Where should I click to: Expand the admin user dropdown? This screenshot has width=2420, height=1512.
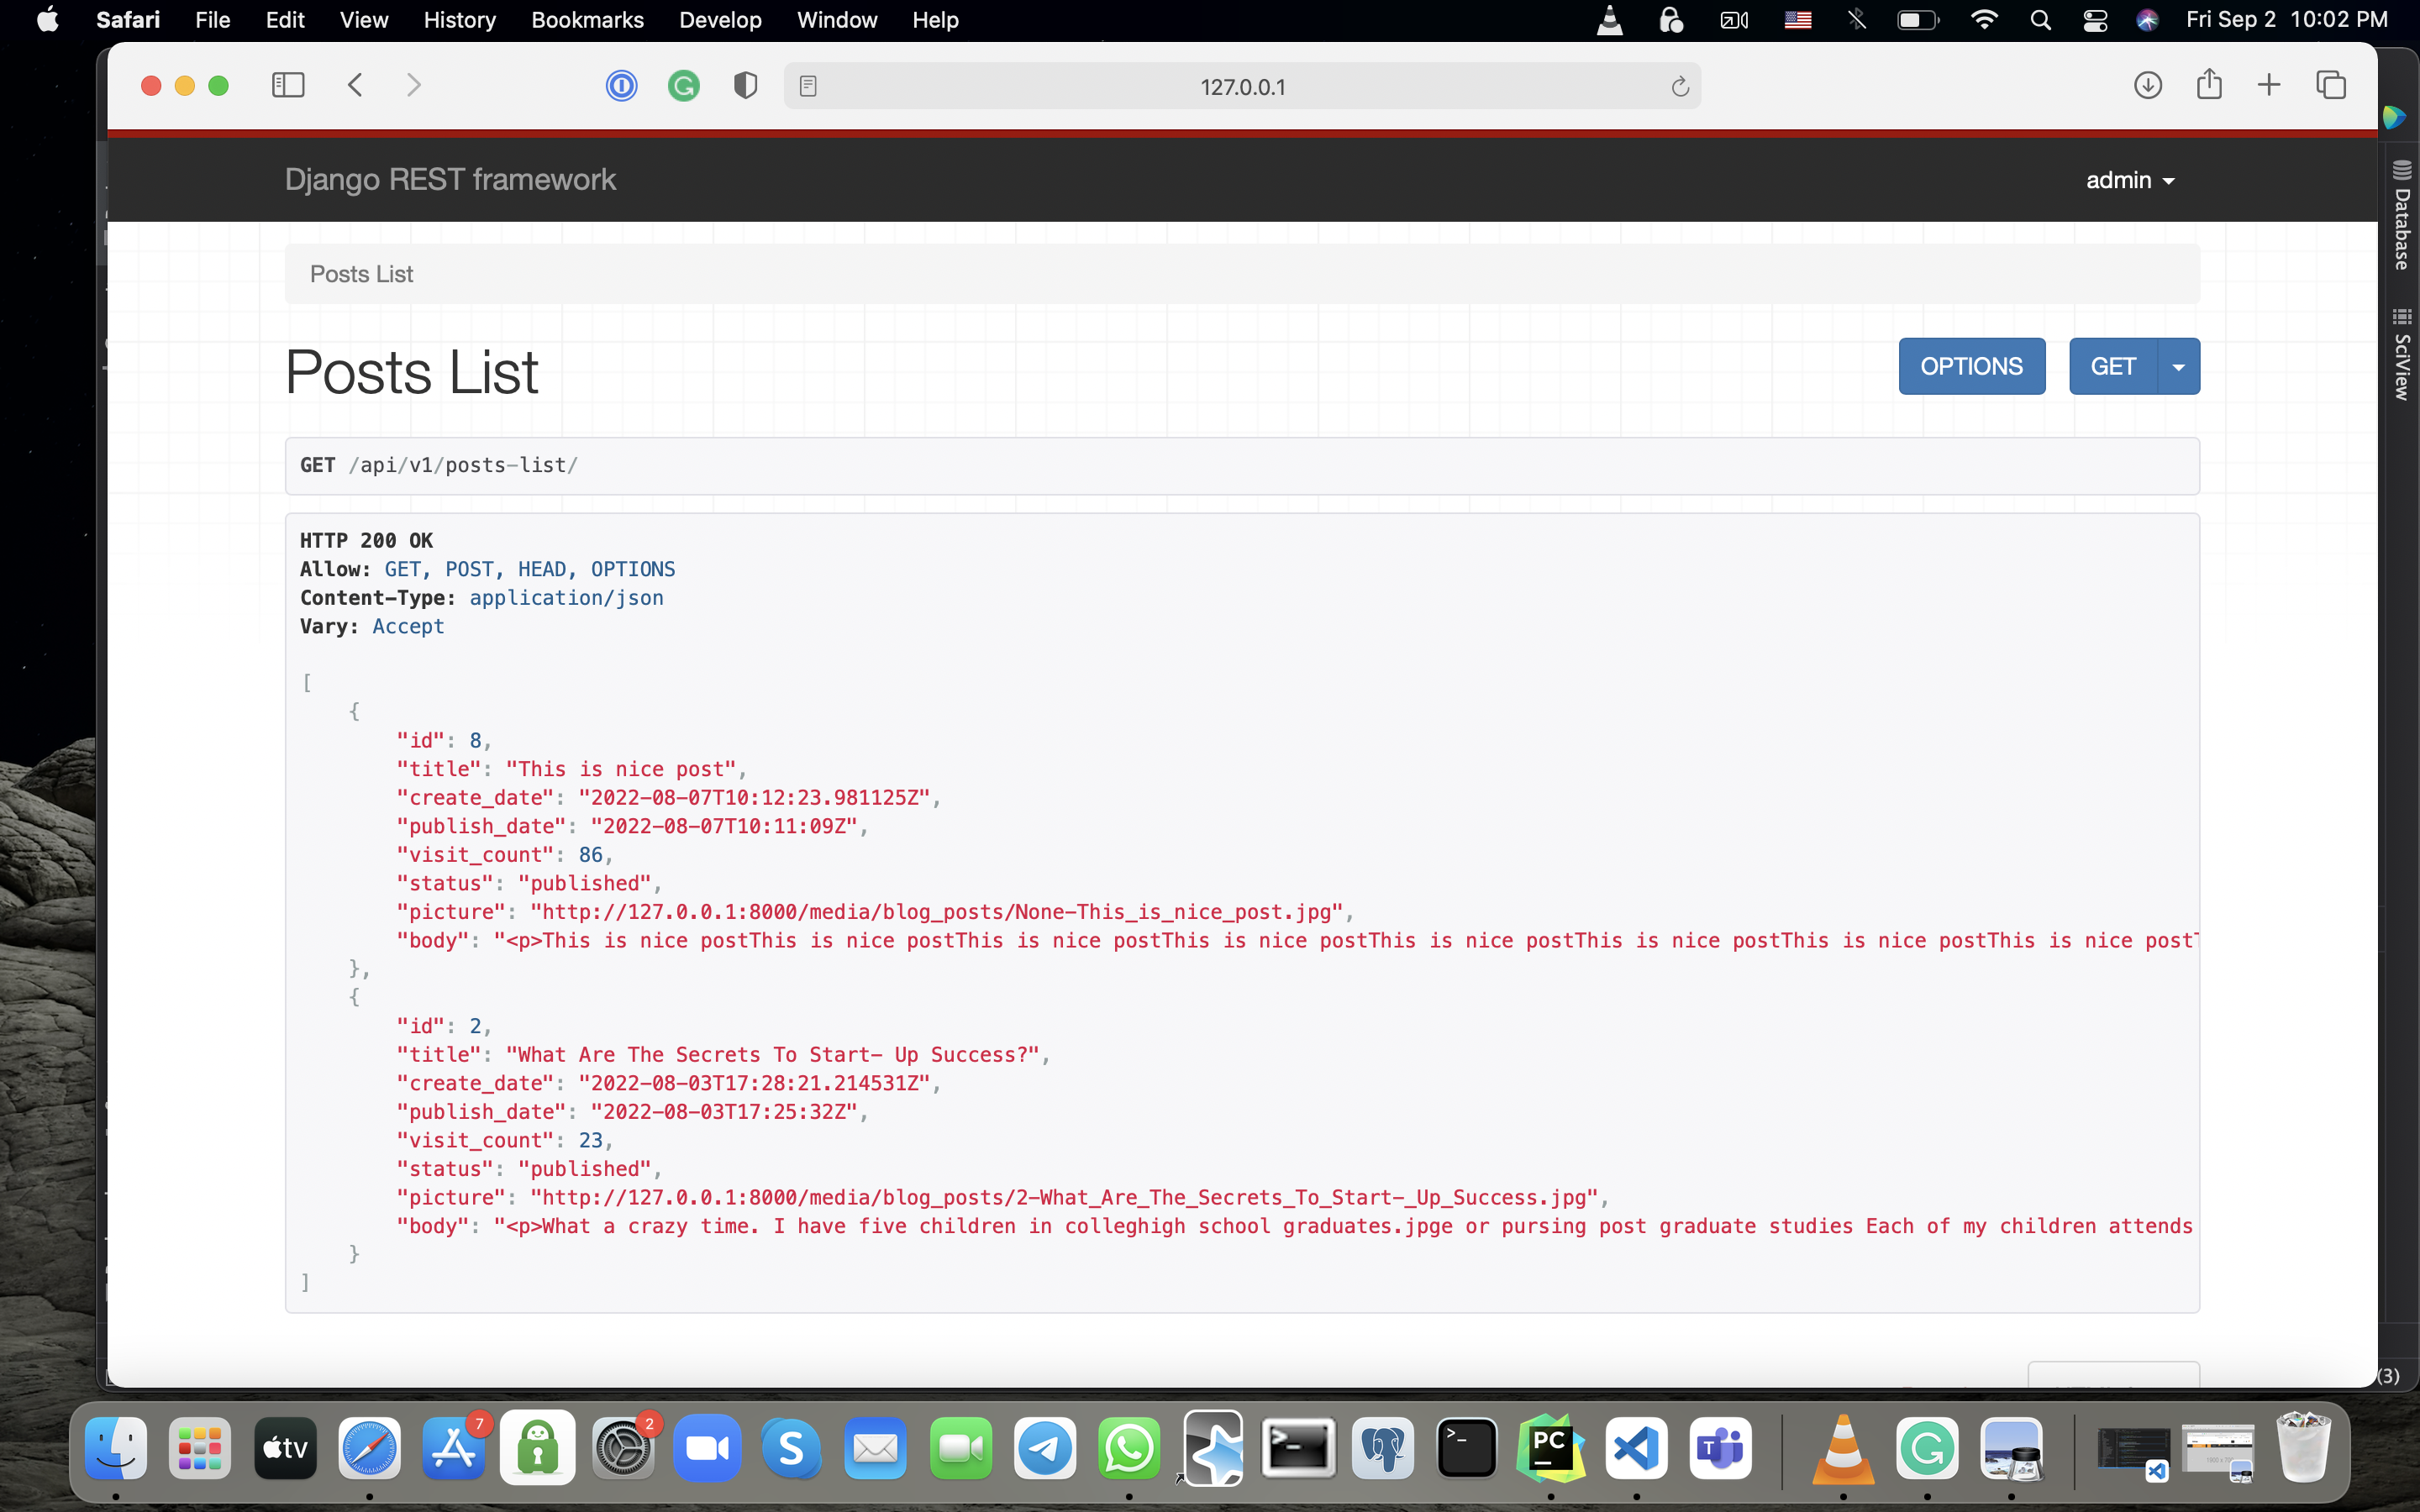[2130, 180]
